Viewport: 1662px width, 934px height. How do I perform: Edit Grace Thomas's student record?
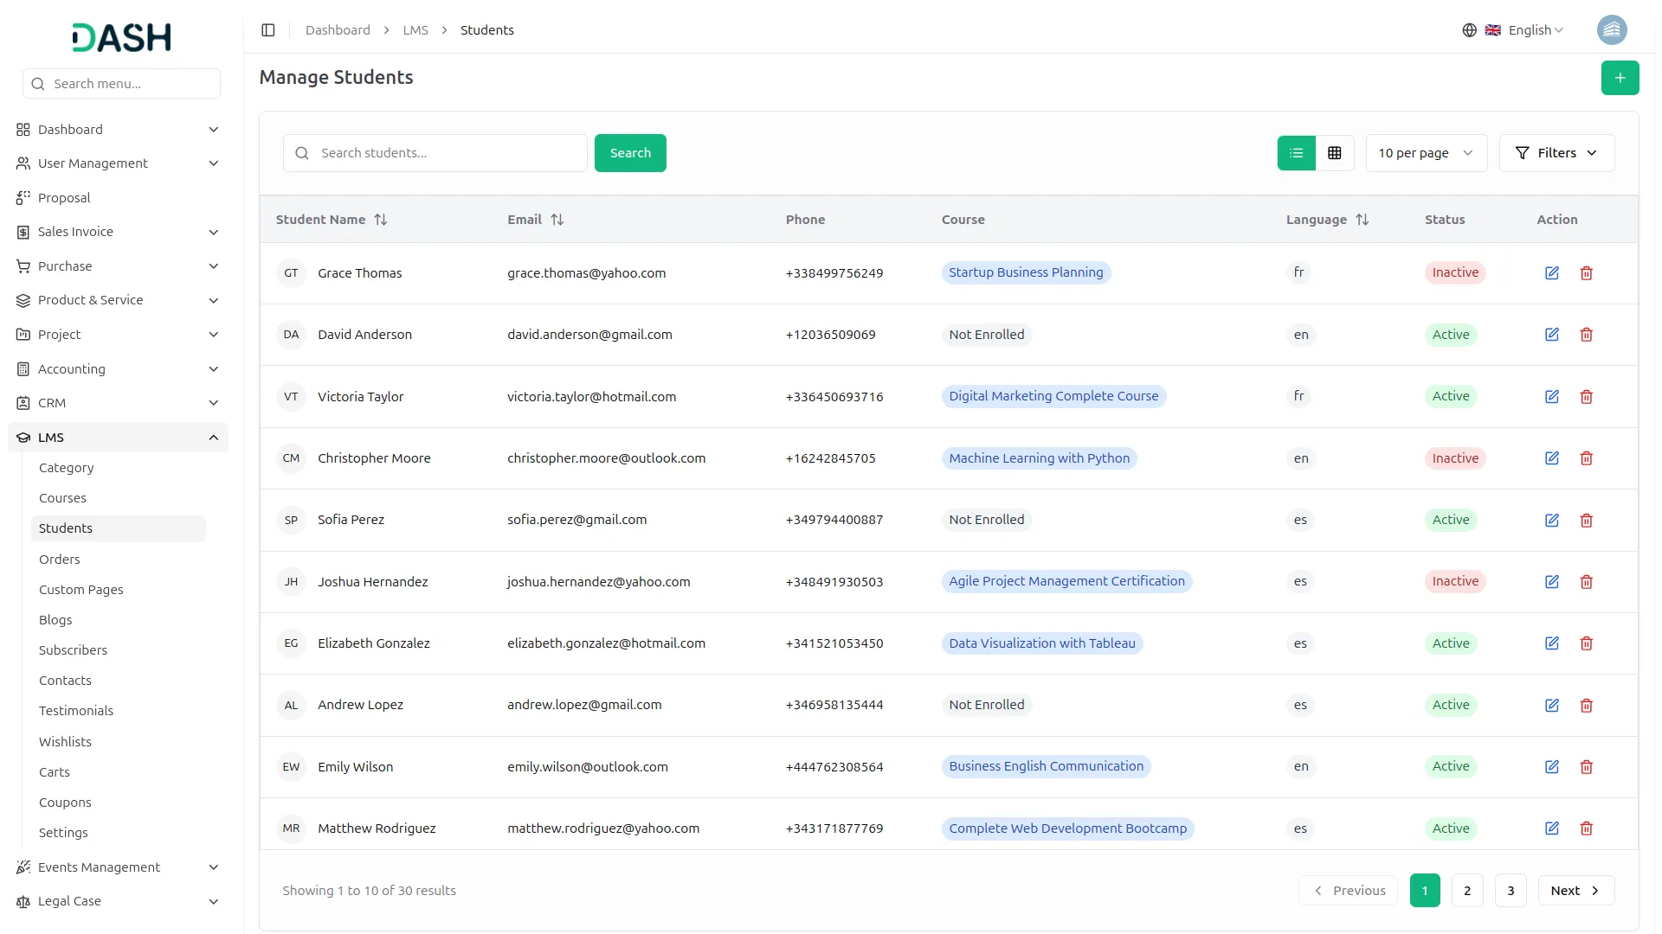pyautogui.click(x=1551, y=273)
